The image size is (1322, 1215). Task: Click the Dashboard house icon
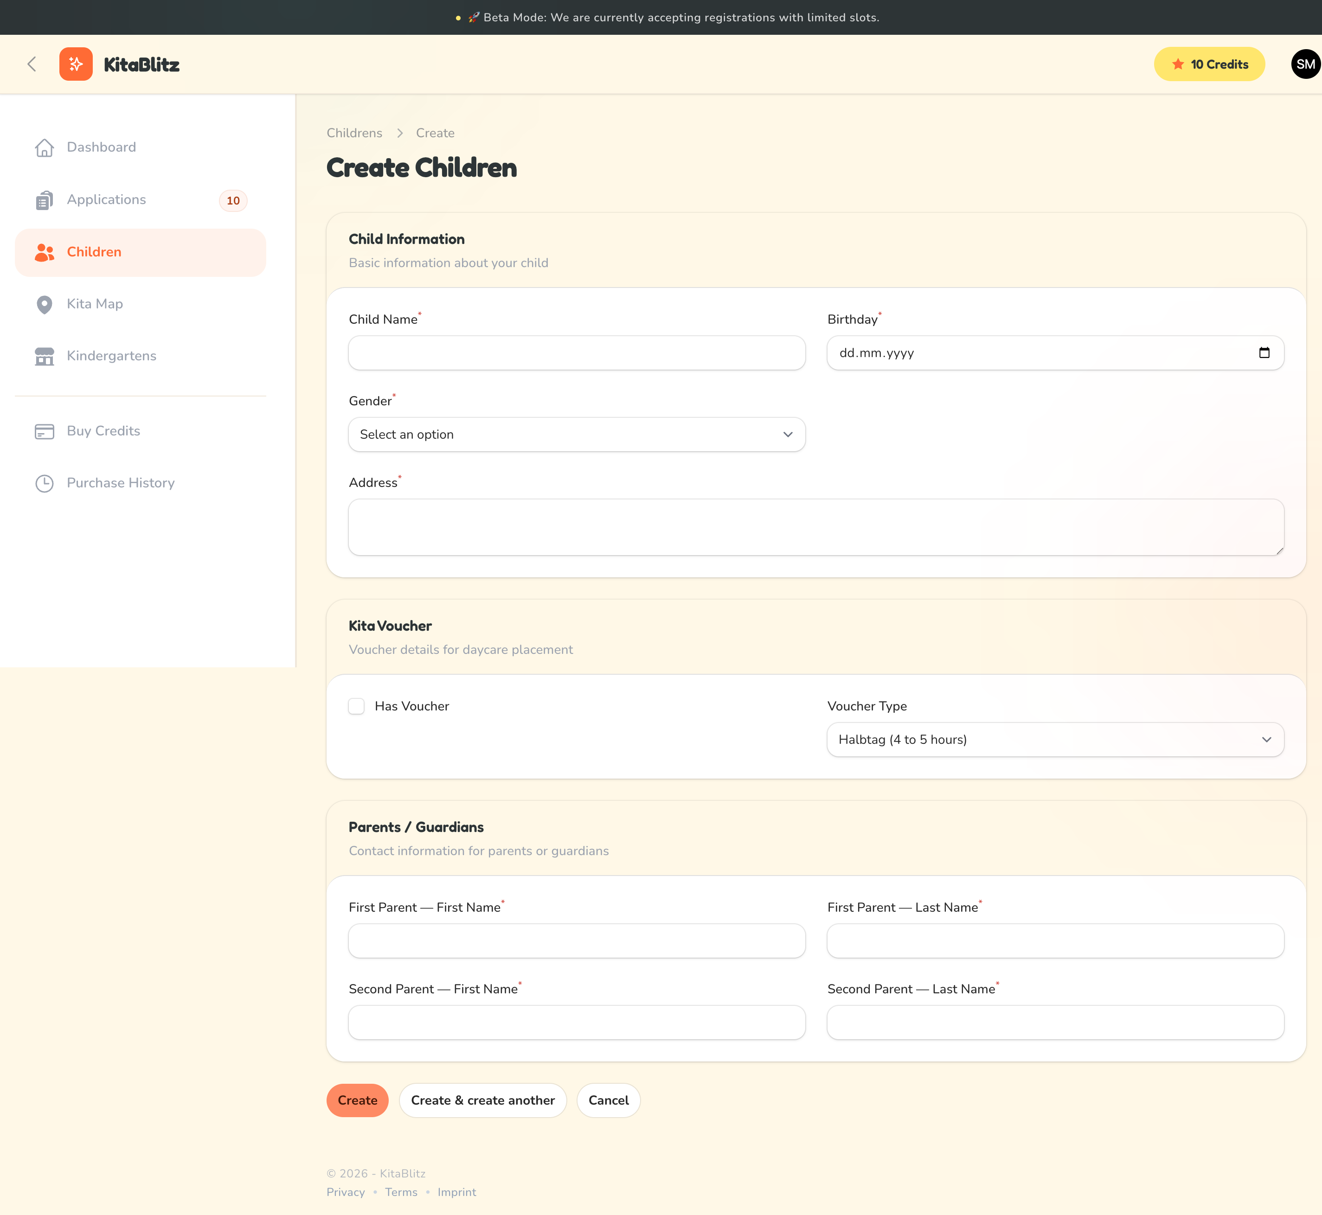(44, 148)
